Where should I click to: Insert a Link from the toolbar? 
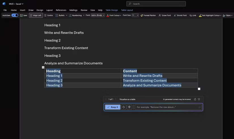coord(193,15)
